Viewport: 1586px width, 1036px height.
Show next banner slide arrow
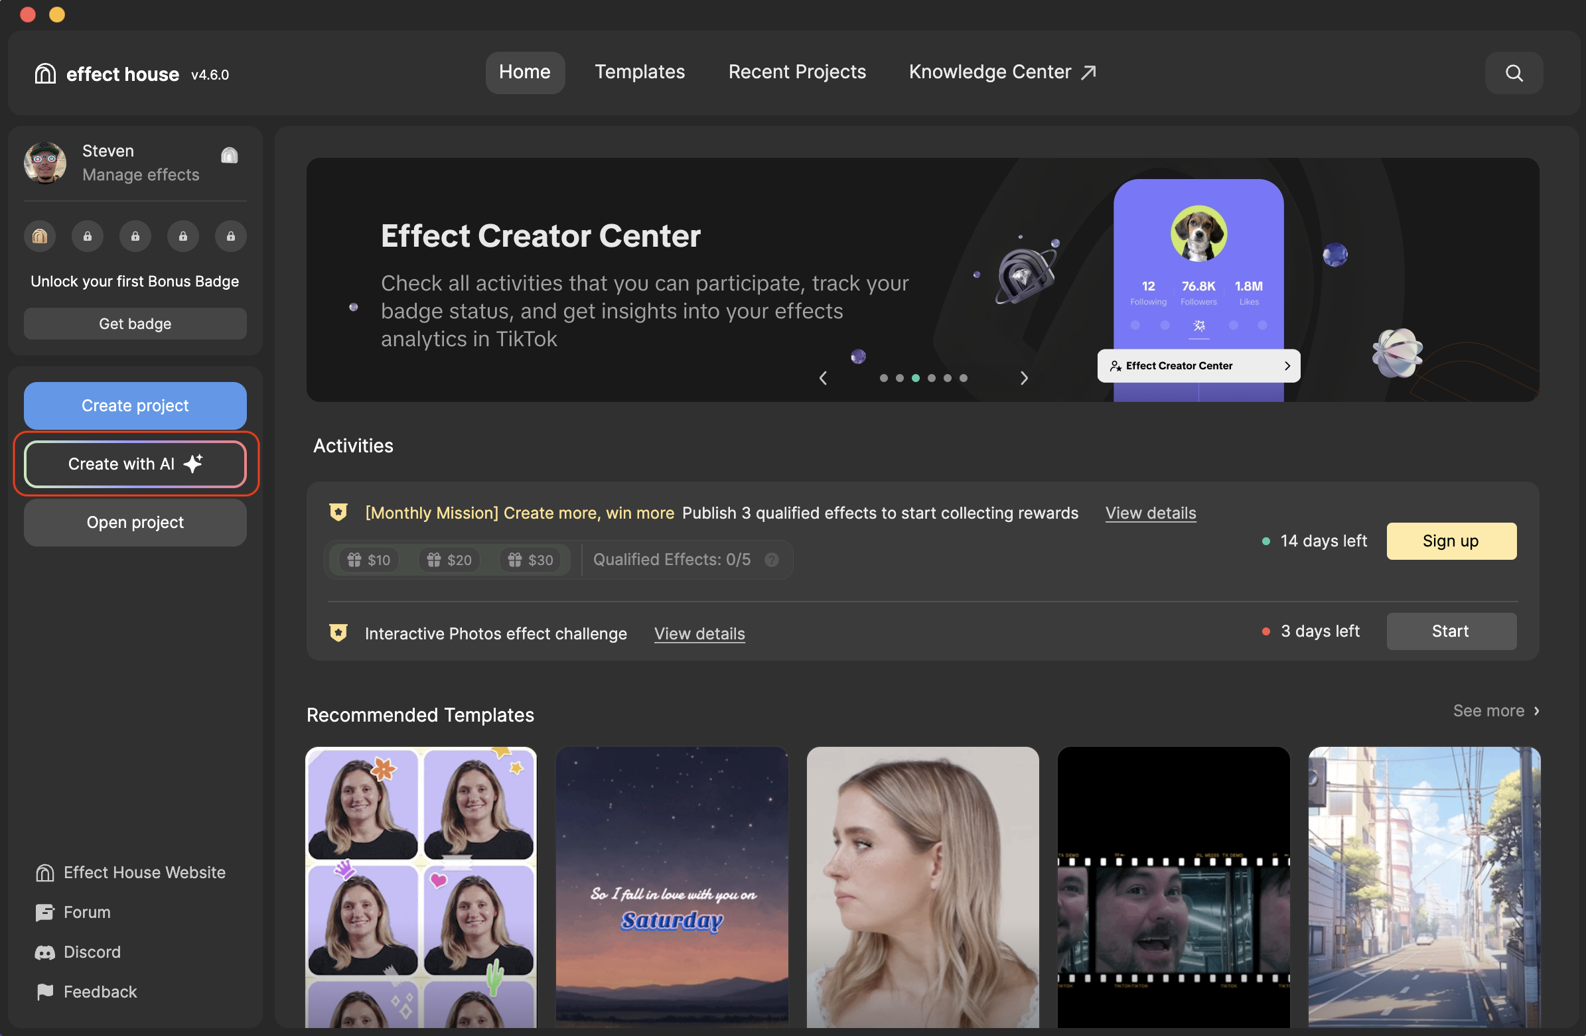point(1024,378)
